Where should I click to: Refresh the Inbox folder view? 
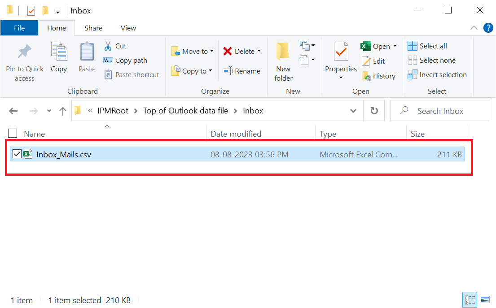click(x=374, y=111)
